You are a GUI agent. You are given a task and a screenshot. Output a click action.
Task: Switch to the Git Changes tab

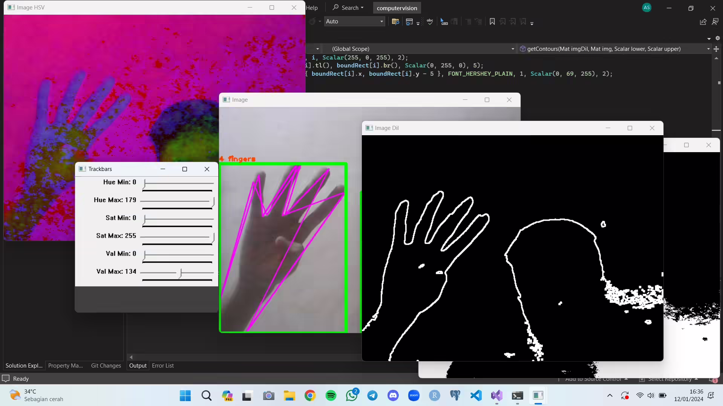point(106,366)
